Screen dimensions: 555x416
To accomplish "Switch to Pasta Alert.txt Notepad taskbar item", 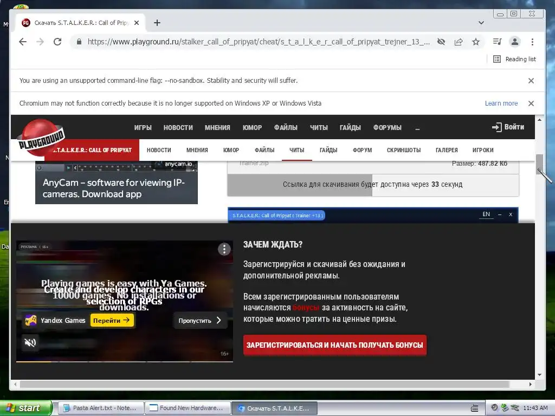I will click(x=101, y=408).
